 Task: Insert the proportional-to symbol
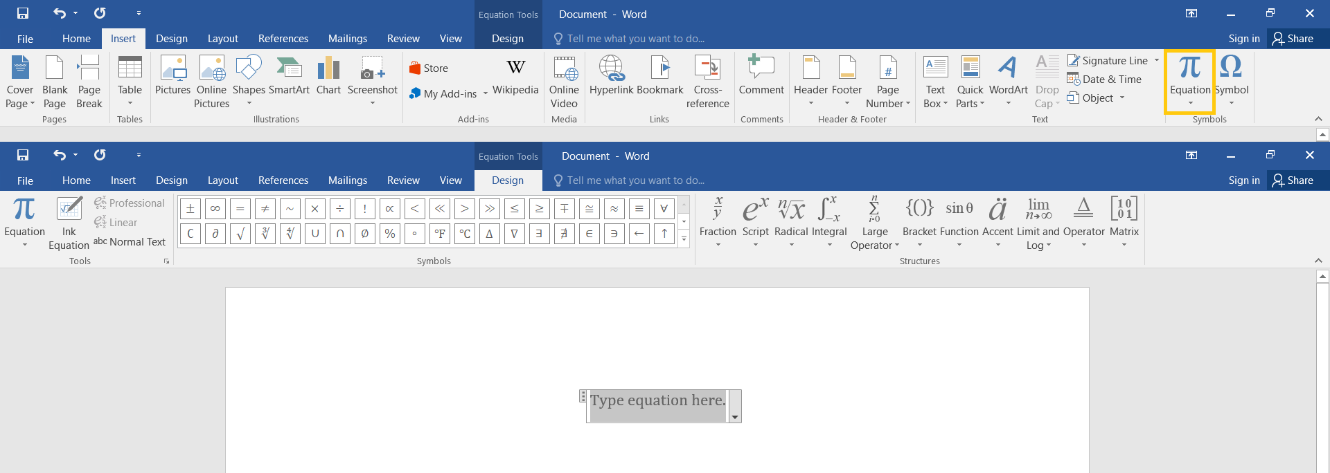pyautogui.click(x=390, y=208)
